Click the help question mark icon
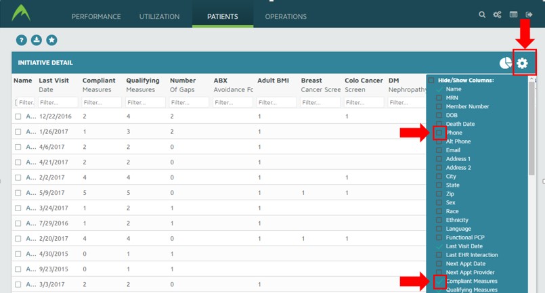Screen dimensions: 545x293 click(x=21, y=41)
